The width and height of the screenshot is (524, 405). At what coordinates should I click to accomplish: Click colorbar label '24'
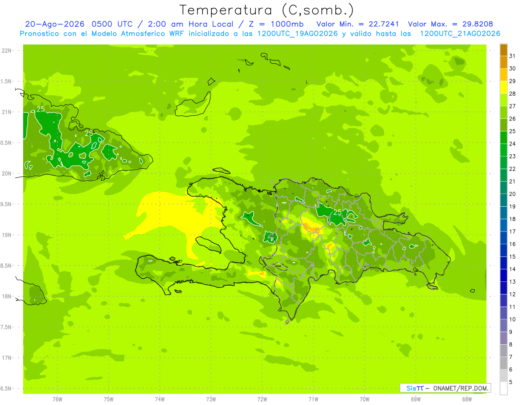[513, 143]
